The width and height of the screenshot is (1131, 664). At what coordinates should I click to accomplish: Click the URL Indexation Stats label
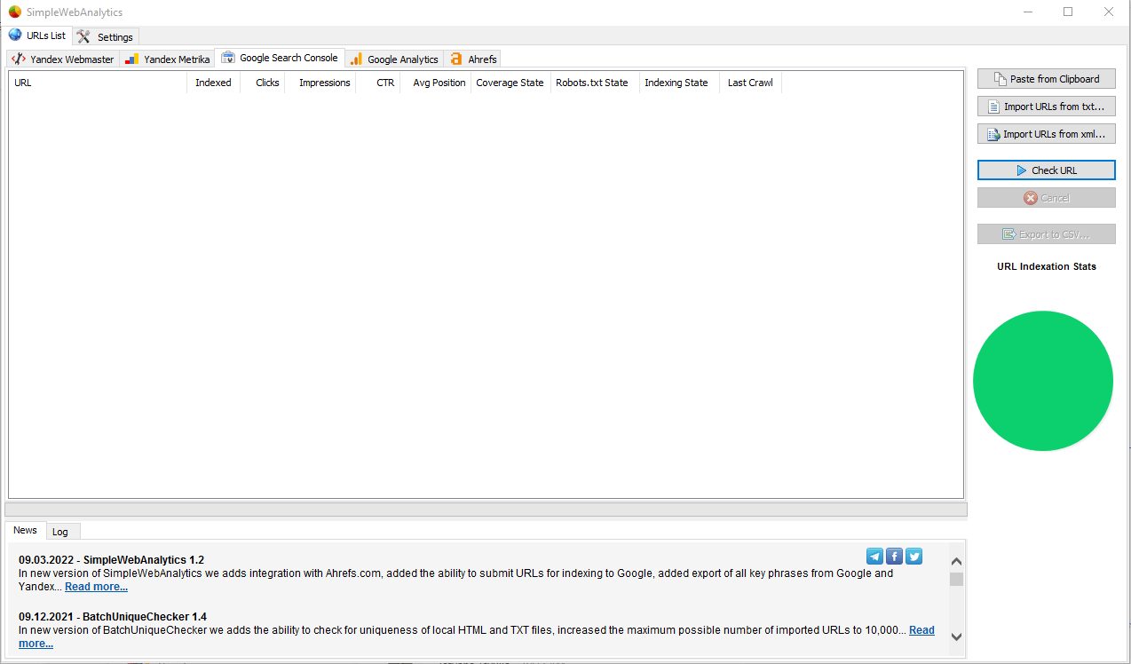tap(1046, 266)
